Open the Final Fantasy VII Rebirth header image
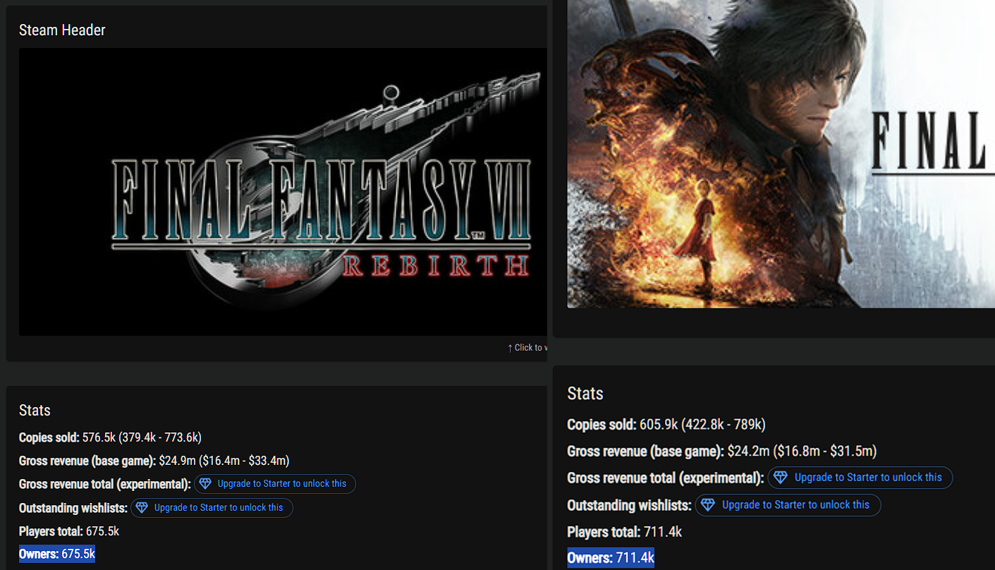 (283, 192)
